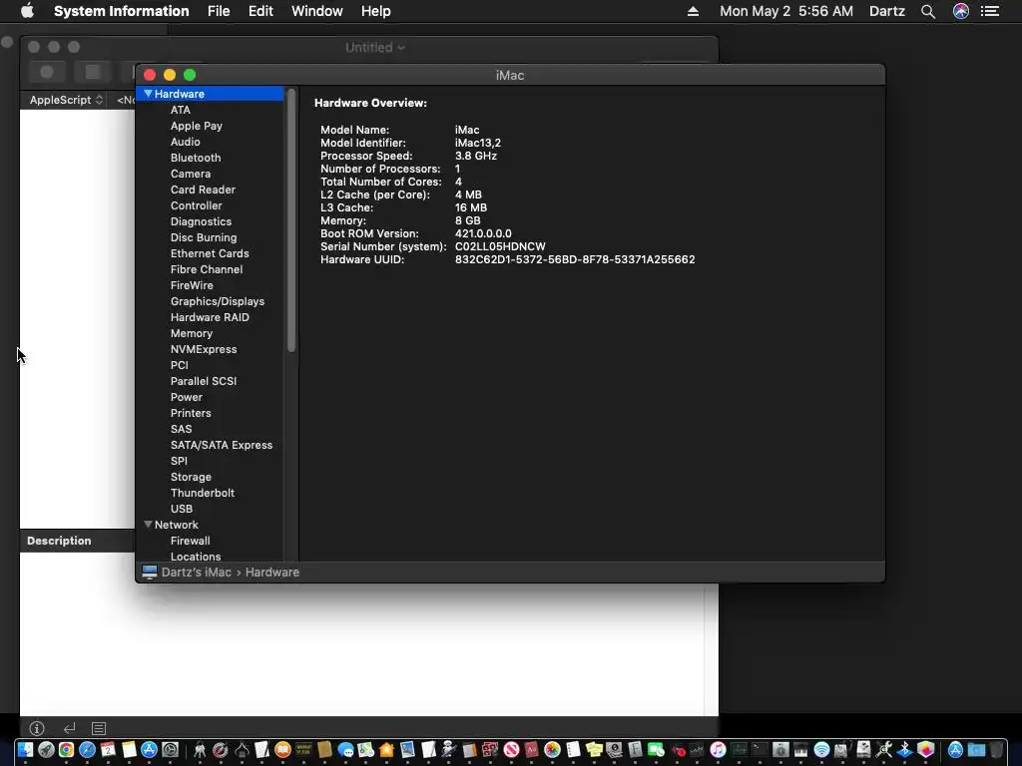This screenshot has width=1022, height=766.
Task: Click the Hardware UUID value
Action: (574, 259)
